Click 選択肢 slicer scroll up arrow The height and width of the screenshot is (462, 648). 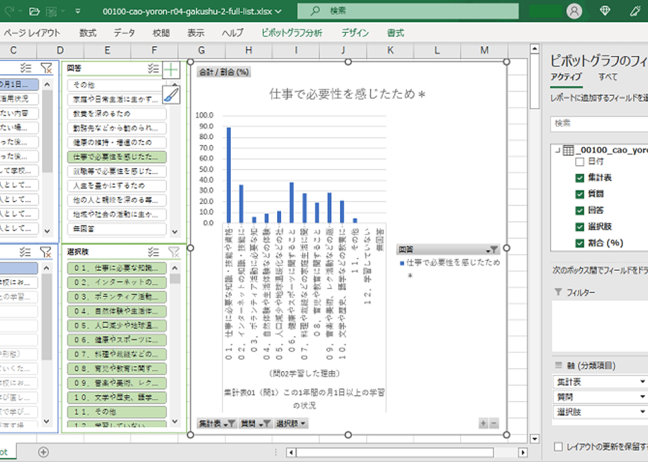[175, 268]
